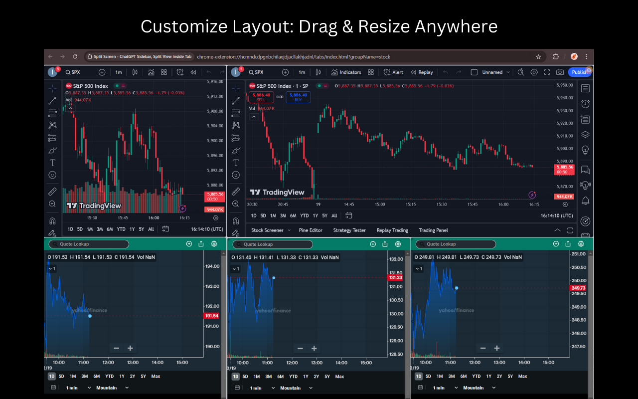Enter fullscreen mode on the wide SPX chart
This screenshot has height=399, width=638.
[547, 72]
